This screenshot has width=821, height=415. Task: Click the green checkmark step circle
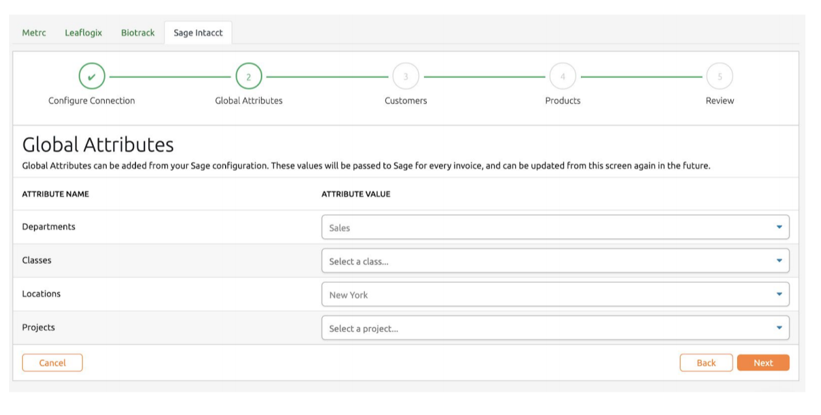92,76
